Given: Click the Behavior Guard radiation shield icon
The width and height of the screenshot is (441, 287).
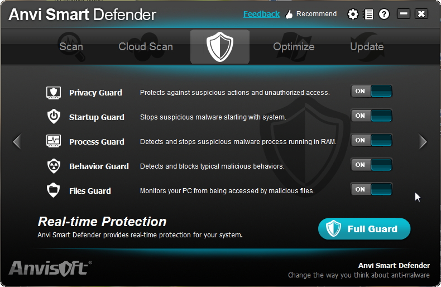Looking at the screenshot, I should pos(54,166).
